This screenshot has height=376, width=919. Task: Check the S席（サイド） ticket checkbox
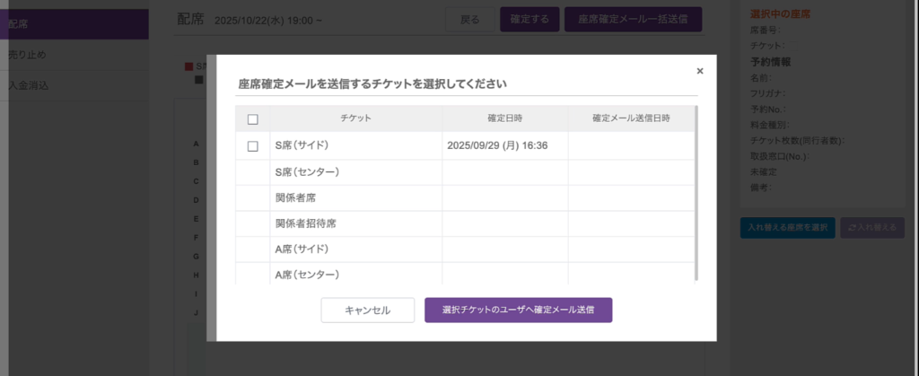(252, 146)
